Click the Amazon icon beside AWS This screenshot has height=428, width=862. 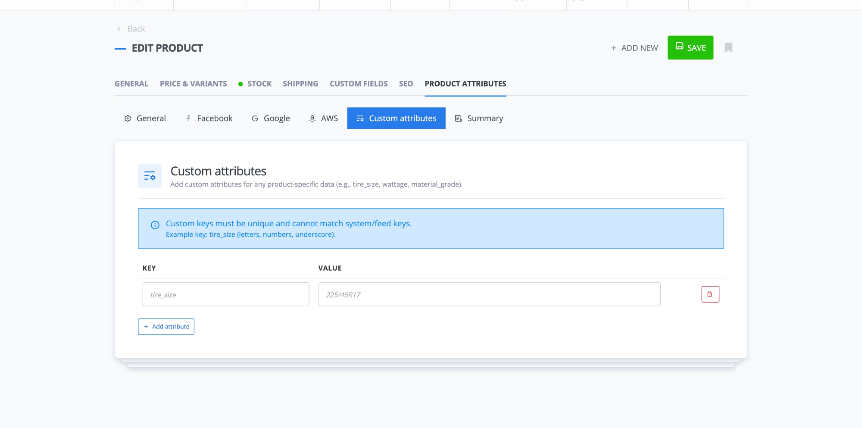click(x=312, y=118)
